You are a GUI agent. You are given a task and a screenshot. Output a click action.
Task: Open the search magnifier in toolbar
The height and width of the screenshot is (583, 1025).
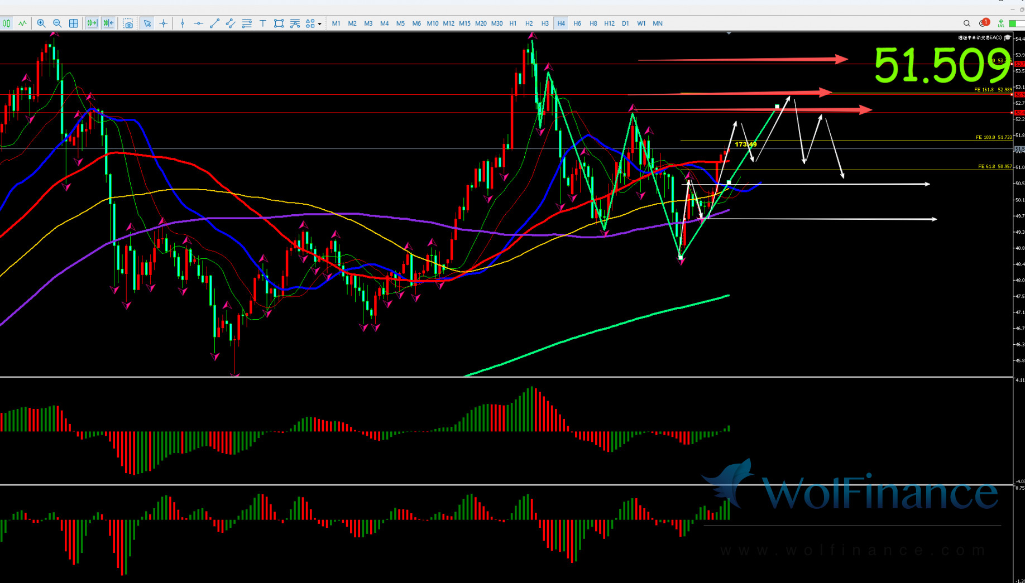point(966,23)
